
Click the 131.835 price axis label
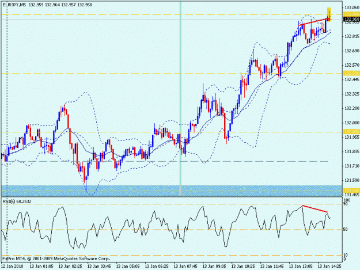(x=351, y=151)
